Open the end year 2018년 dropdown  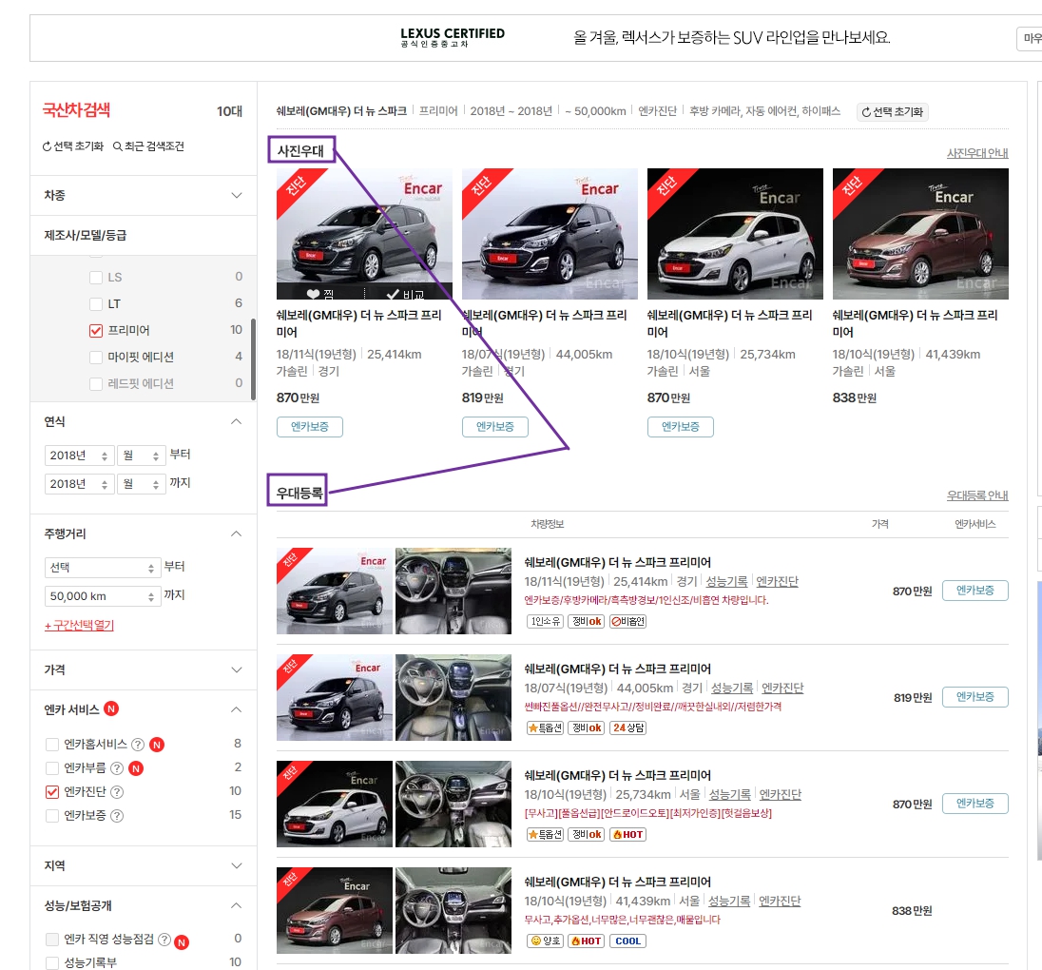(79, 484)
